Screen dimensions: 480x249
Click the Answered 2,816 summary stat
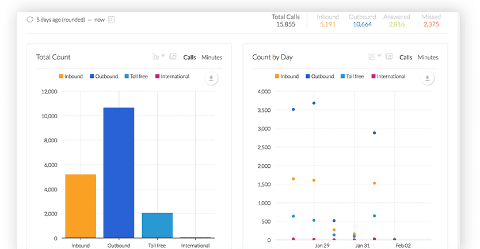tap(397, 21)
